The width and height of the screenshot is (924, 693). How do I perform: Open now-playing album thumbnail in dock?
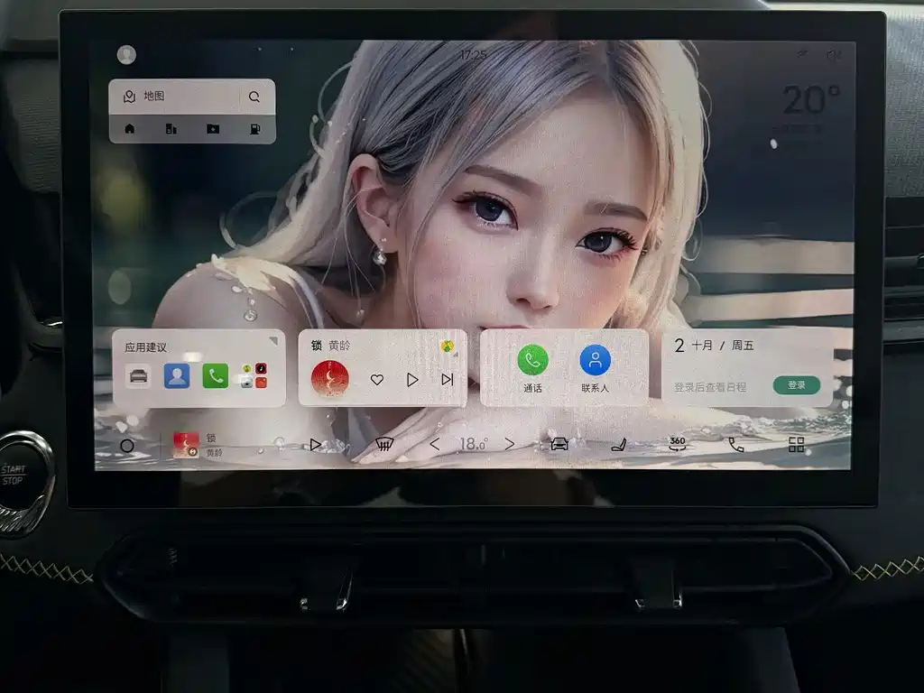[x=186, y=446]
